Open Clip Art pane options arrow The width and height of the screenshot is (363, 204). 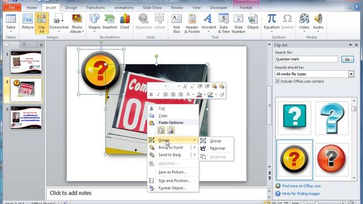[351, 45]
